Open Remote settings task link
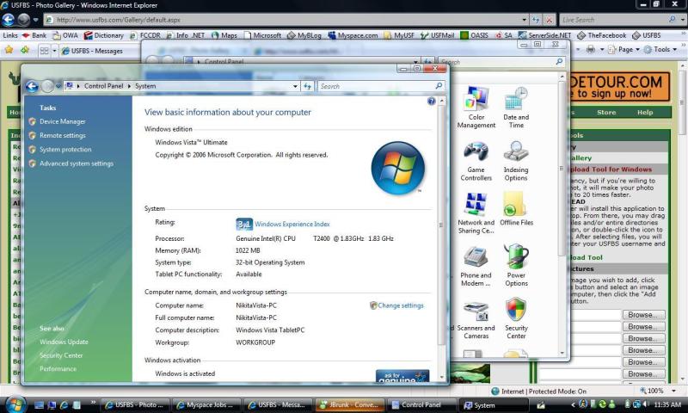Screen dimensions: 688x413 (x=62, y=136)
